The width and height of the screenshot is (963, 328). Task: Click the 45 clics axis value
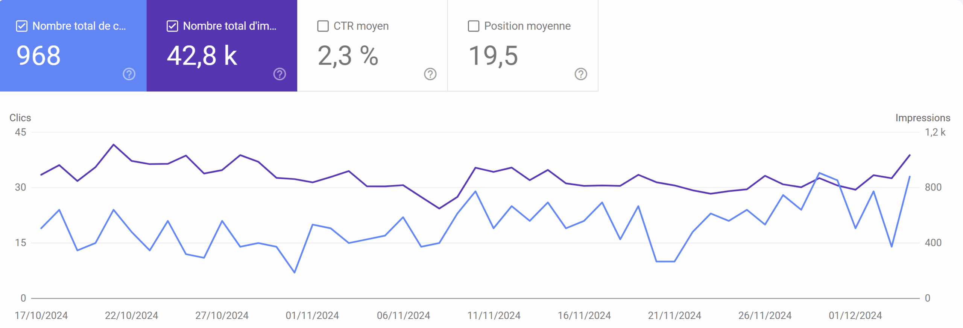click(21, 132)
